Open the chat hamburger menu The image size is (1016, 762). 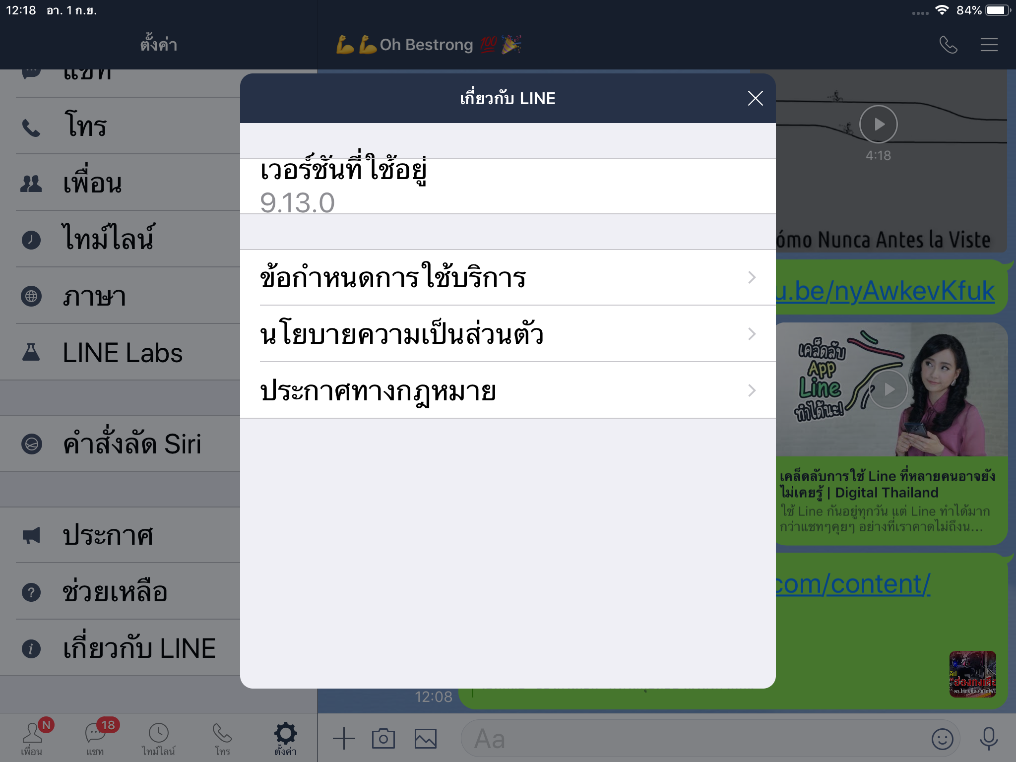click(x=989, y=45)
